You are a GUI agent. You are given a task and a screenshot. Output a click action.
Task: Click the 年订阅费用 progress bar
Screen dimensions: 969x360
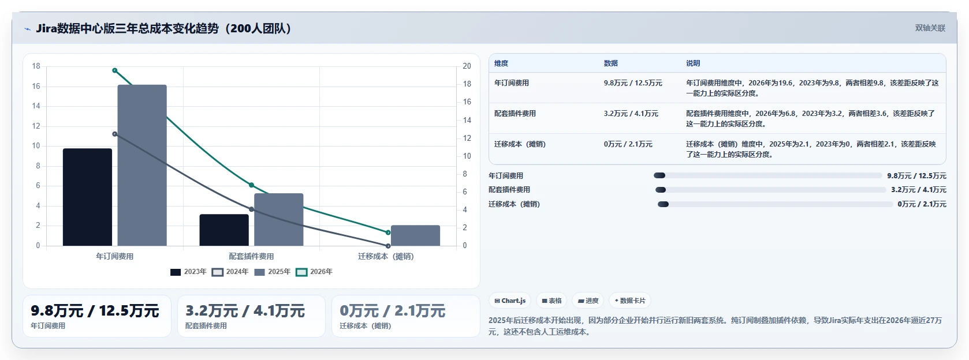[x=767, y=175]
